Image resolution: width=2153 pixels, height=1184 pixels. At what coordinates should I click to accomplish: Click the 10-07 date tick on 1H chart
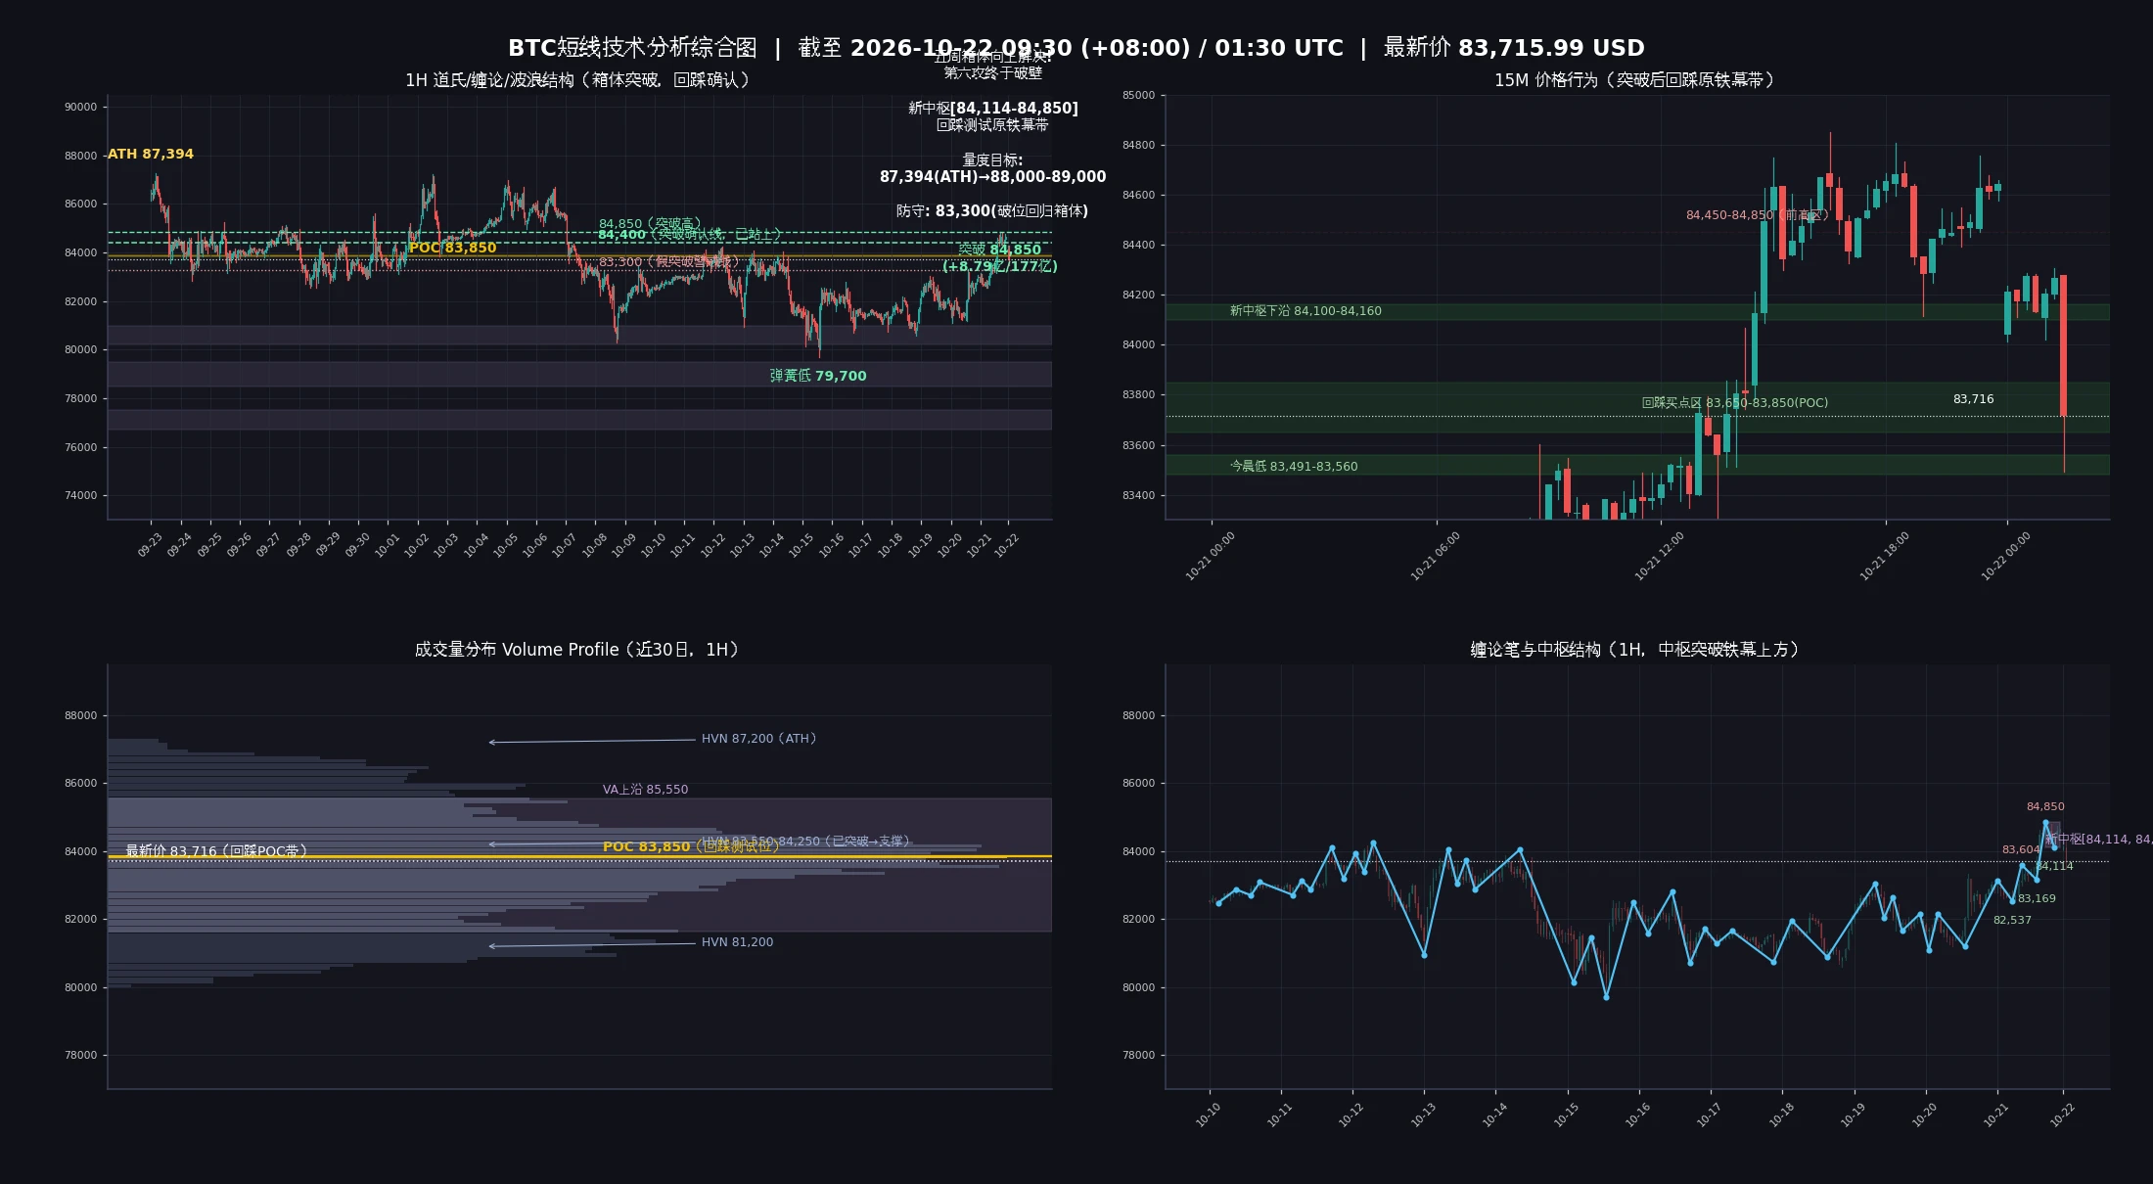564,546
